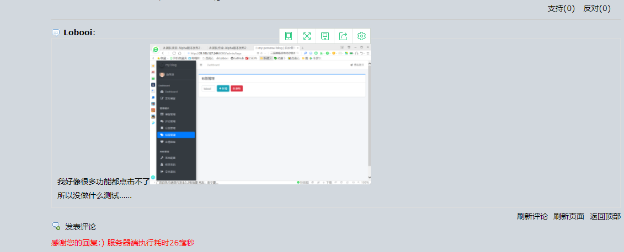Click 返回顶部 to go to top
This screenshot has width=624, height=252.
605,216
